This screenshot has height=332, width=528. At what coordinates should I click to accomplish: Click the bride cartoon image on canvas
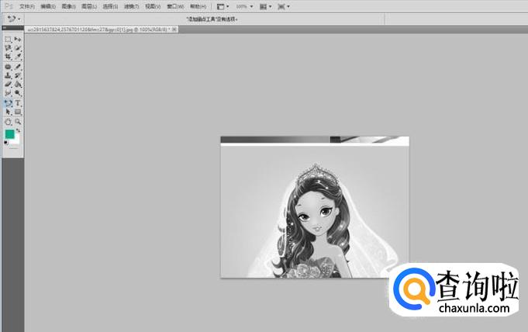315,207
